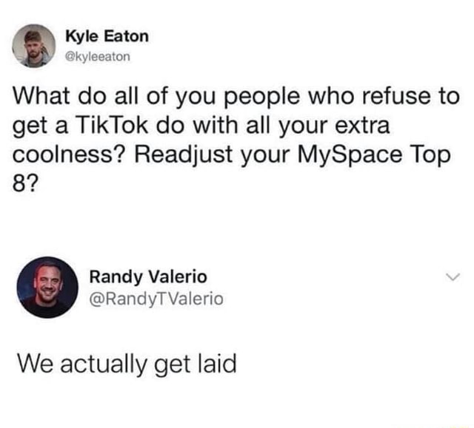474x428 pixels.
Task: Open Kyle Eaton's profile picture
Action: (x=33, y=45)
